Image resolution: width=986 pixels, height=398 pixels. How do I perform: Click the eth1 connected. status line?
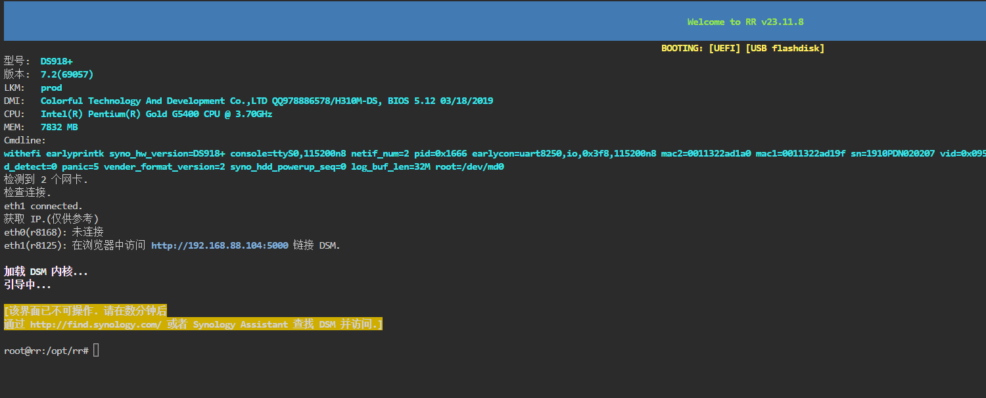point(43,206)
